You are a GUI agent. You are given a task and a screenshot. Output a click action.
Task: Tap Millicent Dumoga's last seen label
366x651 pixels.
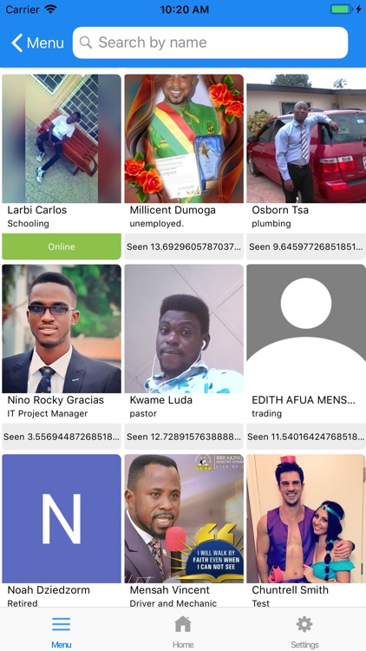click(x=184, y=247)
